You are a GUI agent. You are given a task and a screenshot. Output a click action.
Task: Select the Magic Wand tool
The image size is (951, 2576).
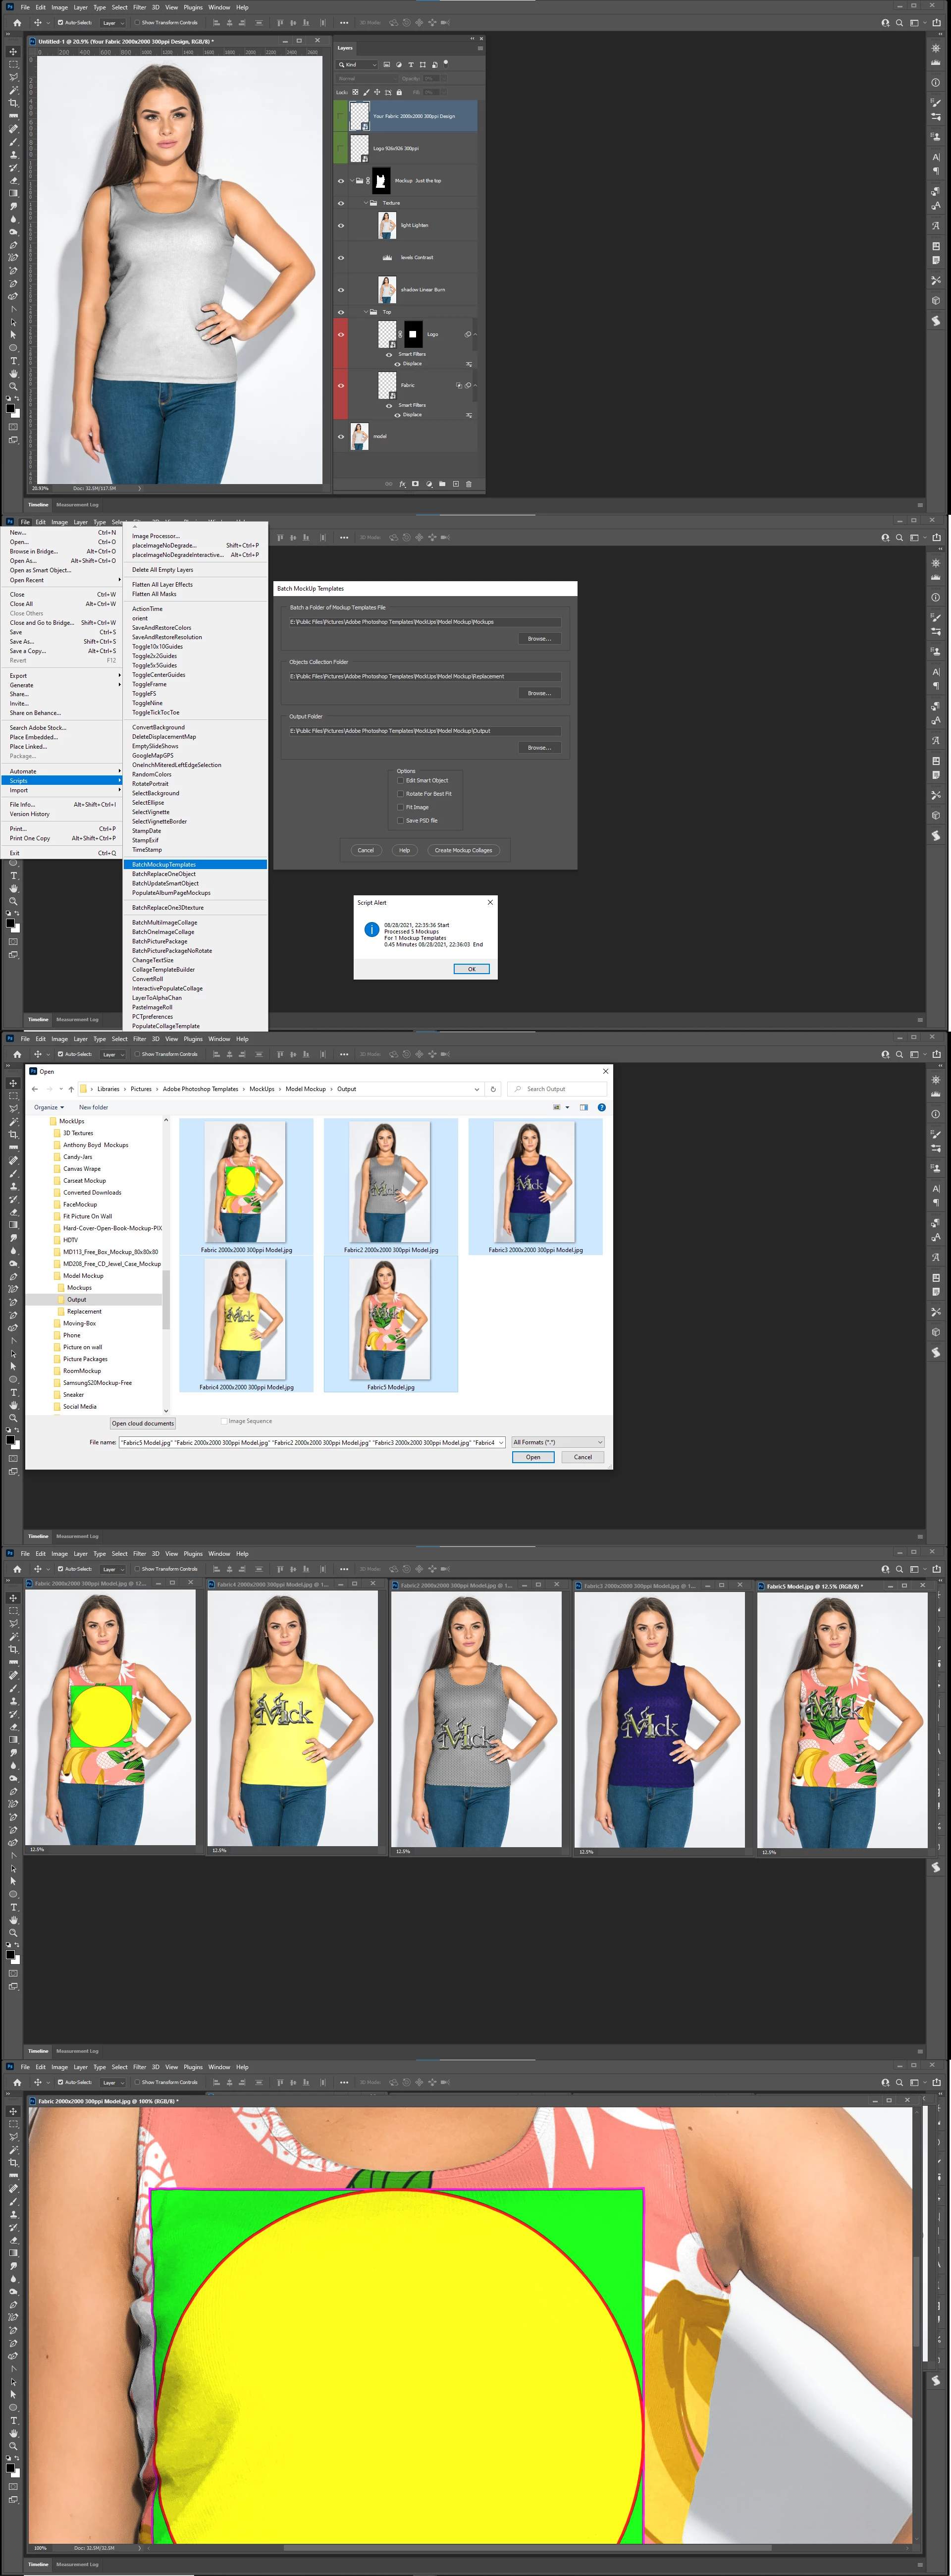tap(13, 90)
